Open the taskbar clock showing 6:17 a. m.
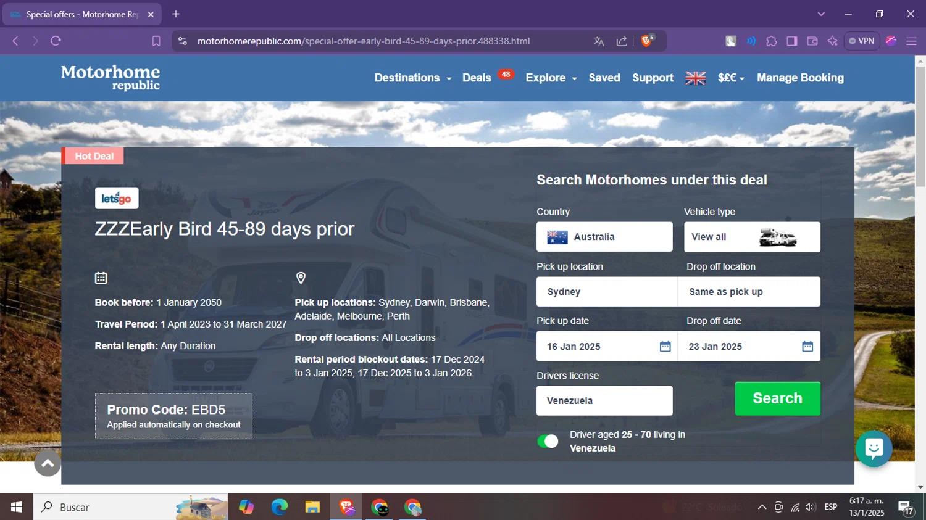The height and width of the screenshot is (520, 926). pos(867,507)
